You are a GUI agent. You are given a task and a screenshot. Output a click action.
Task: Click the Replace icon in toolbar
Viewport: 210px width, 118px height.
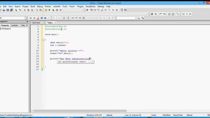41,10
